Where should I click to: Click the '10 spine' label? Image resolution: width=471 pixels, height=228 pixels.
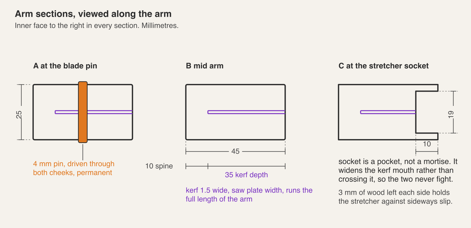159,166
